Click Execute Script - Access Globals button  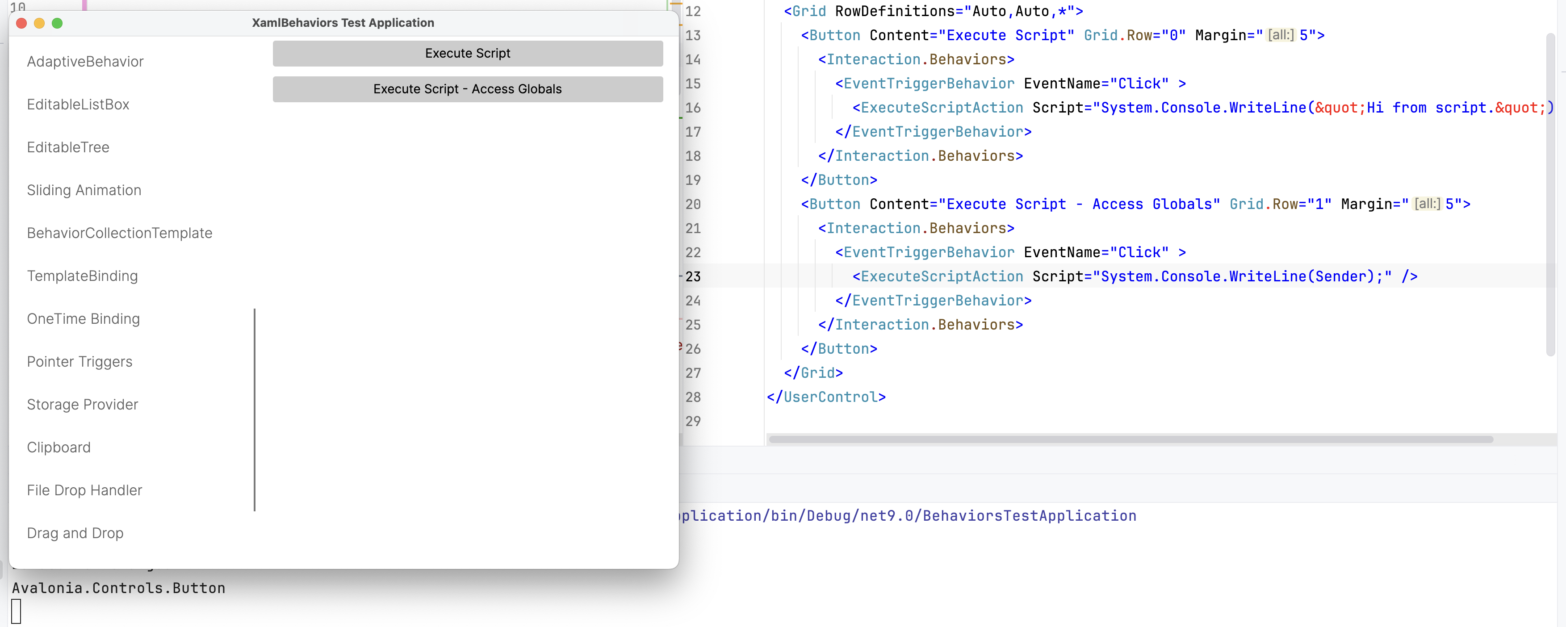point(468,89)
